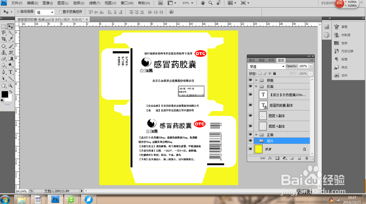The image size is (366, 204).
Task: Open layer style fx menu
Action: (x=270, y=158)
